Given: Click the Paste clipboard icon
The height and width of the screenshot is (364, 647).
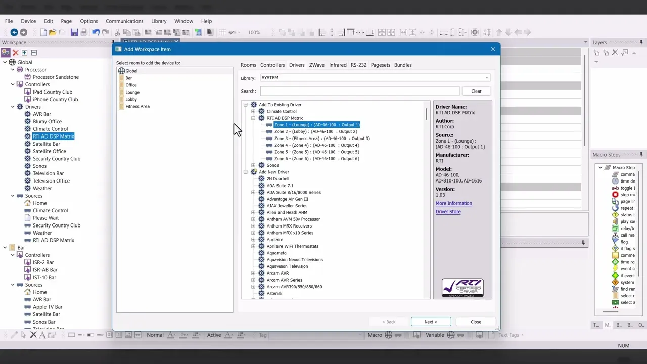Looking at the screenshot, I should (137, 32).
